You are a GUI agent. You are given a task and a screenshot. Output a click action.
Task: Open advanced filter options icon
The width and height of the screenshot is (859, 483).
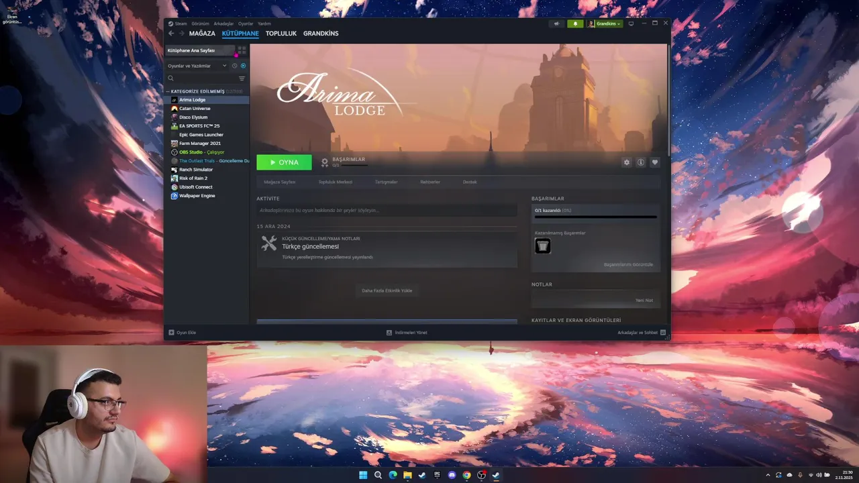[242, 78]
